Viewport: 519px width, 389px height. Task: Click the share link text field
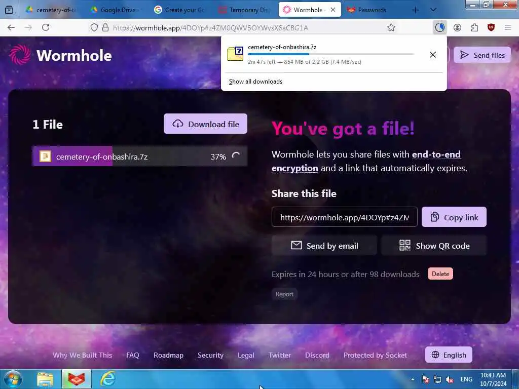(x=345, y=217)
